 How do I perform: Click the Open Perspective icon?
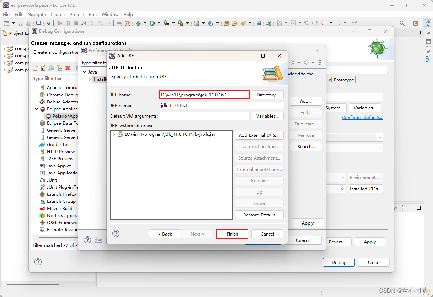click(416, 23)
